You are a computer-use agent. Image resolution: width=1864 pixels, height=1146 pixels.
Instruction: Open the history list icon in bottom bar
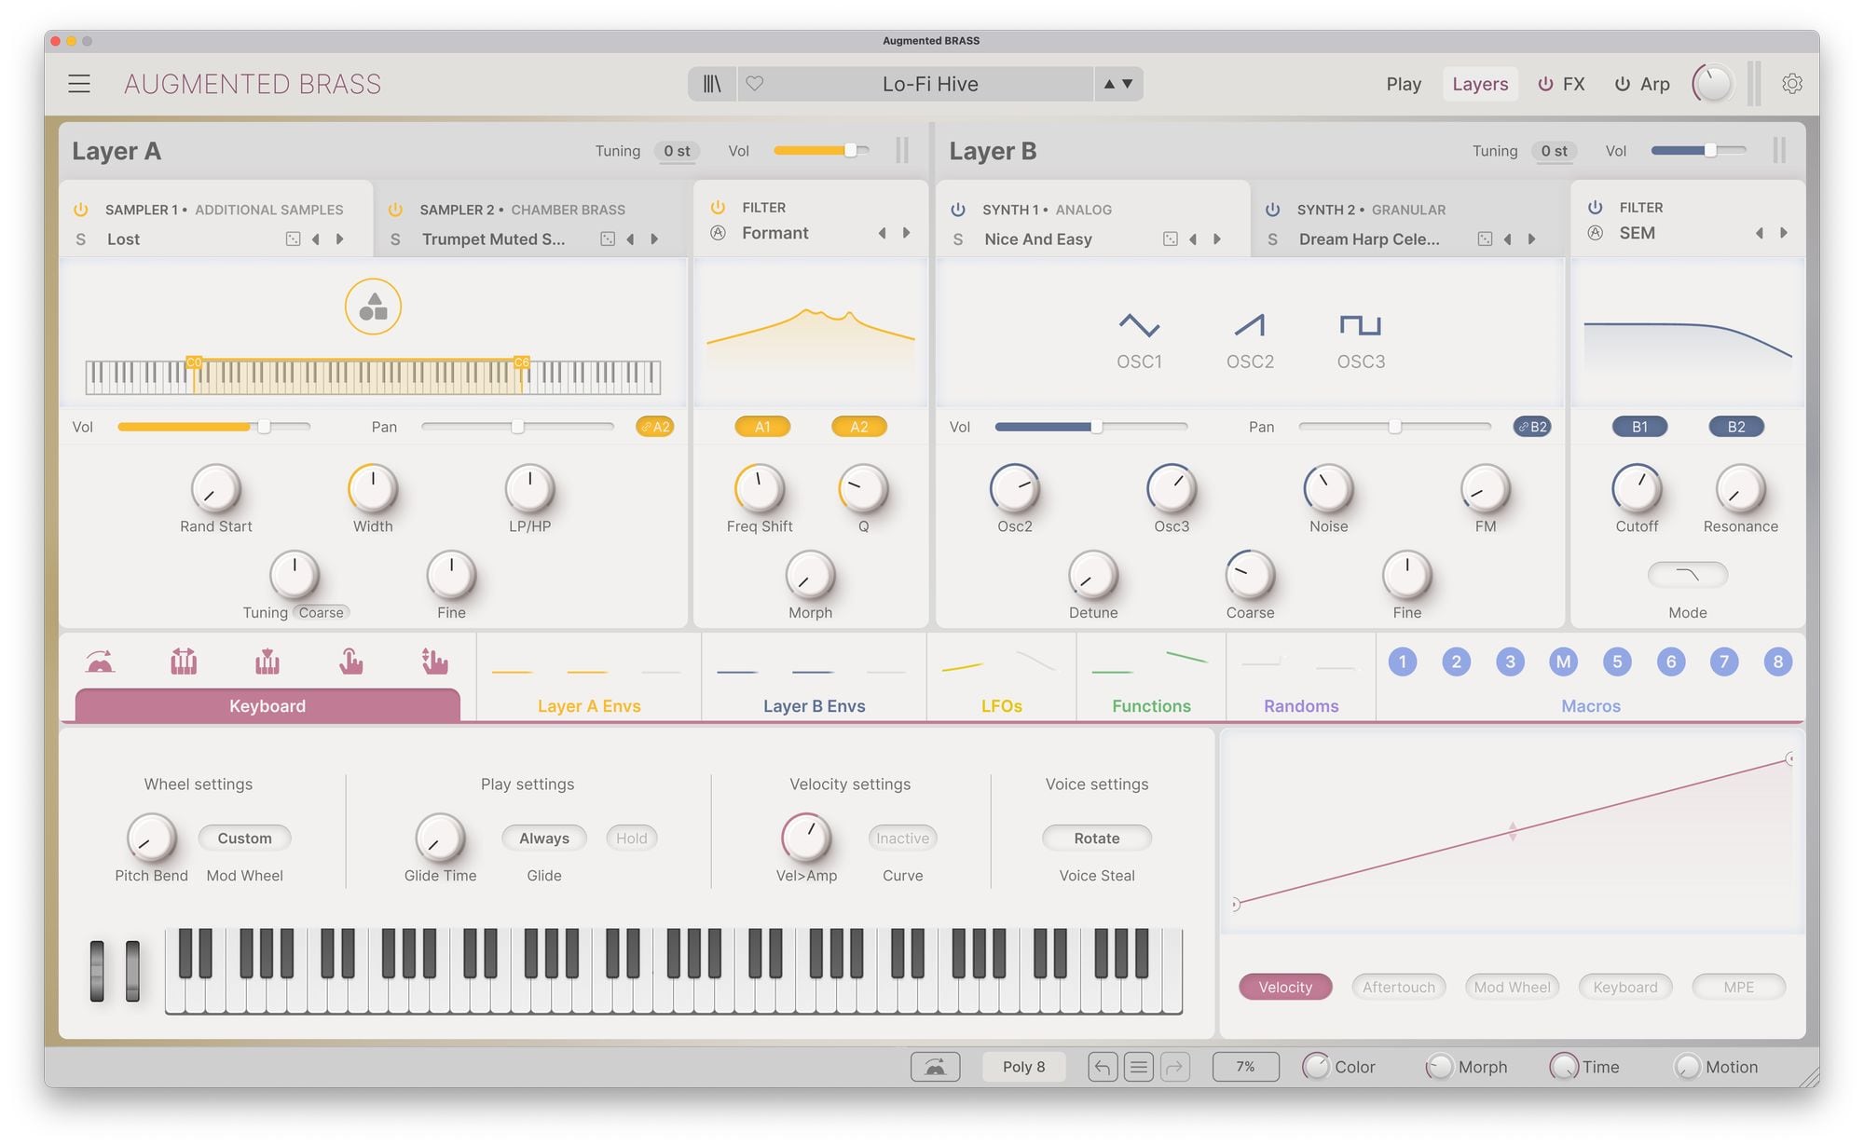(x=1138, y=1067)
